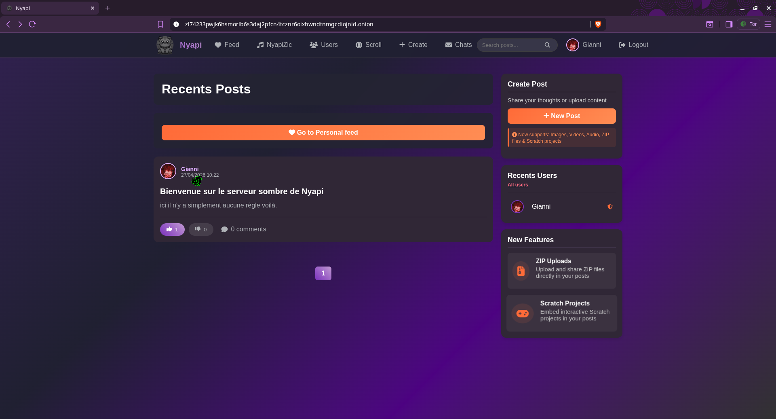Open the NyapiZic menu item
Screen dimensions: 776x419
[274, 45]
